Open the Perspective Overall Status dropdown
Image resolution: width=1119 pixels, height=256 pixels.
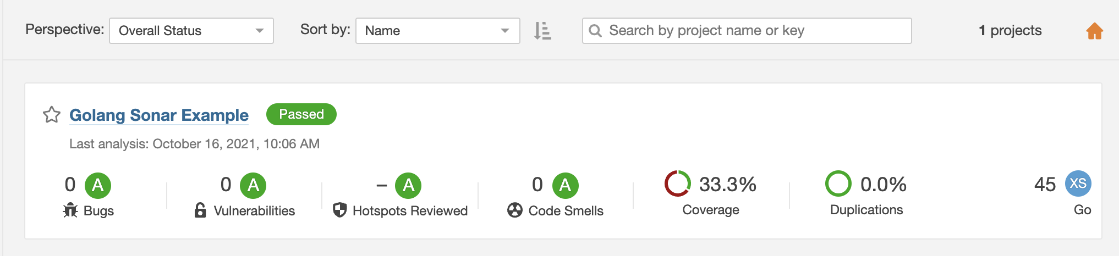pos(191,31)
